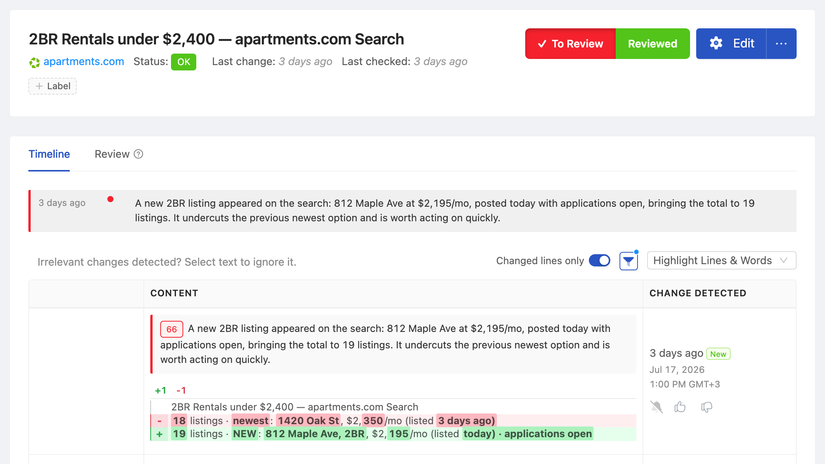Viewport: 825px width, 464px height.
Task: Click the CONTENT column header
Action: tap(174, 293)
